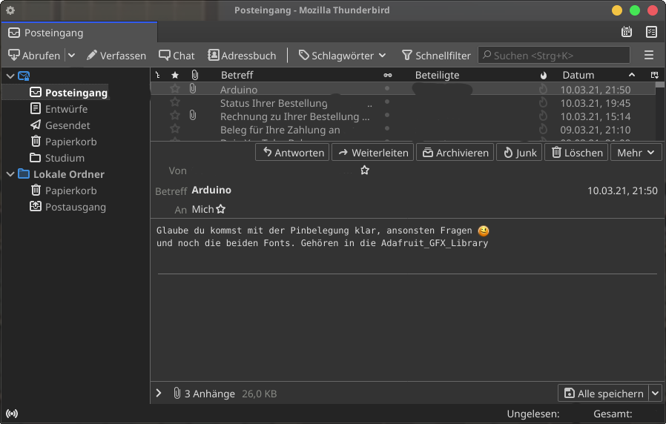Click the 3 Anhänge paperclip icon
The image size is (666, 424).
177,393
